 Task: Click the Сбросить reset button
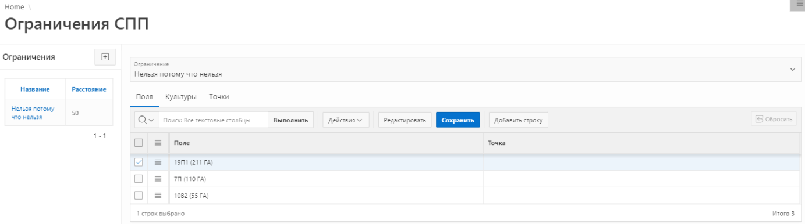[774, 120]
